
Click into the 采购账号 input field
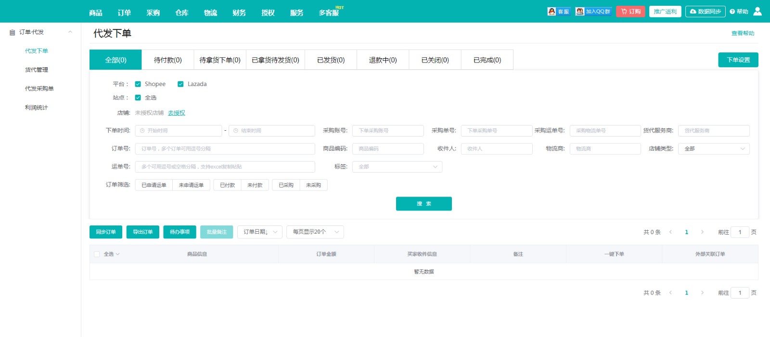pos(388,131)
